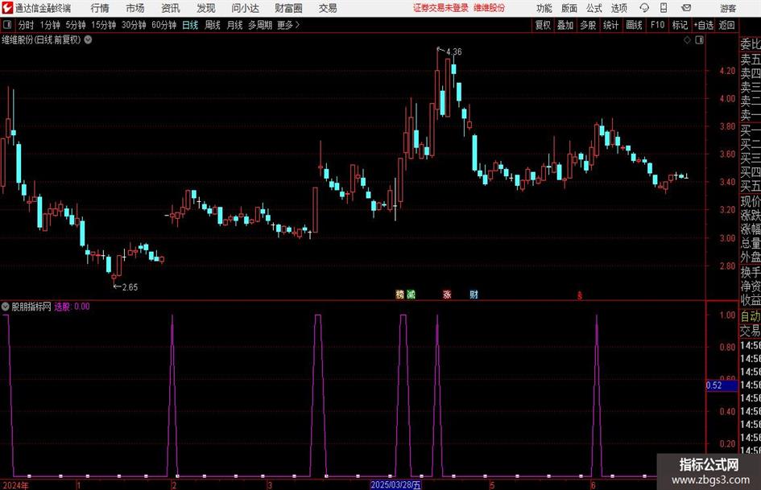The image size is (761, 490).
Task: Open the 行情 menu
Action: tap(100, 8)
